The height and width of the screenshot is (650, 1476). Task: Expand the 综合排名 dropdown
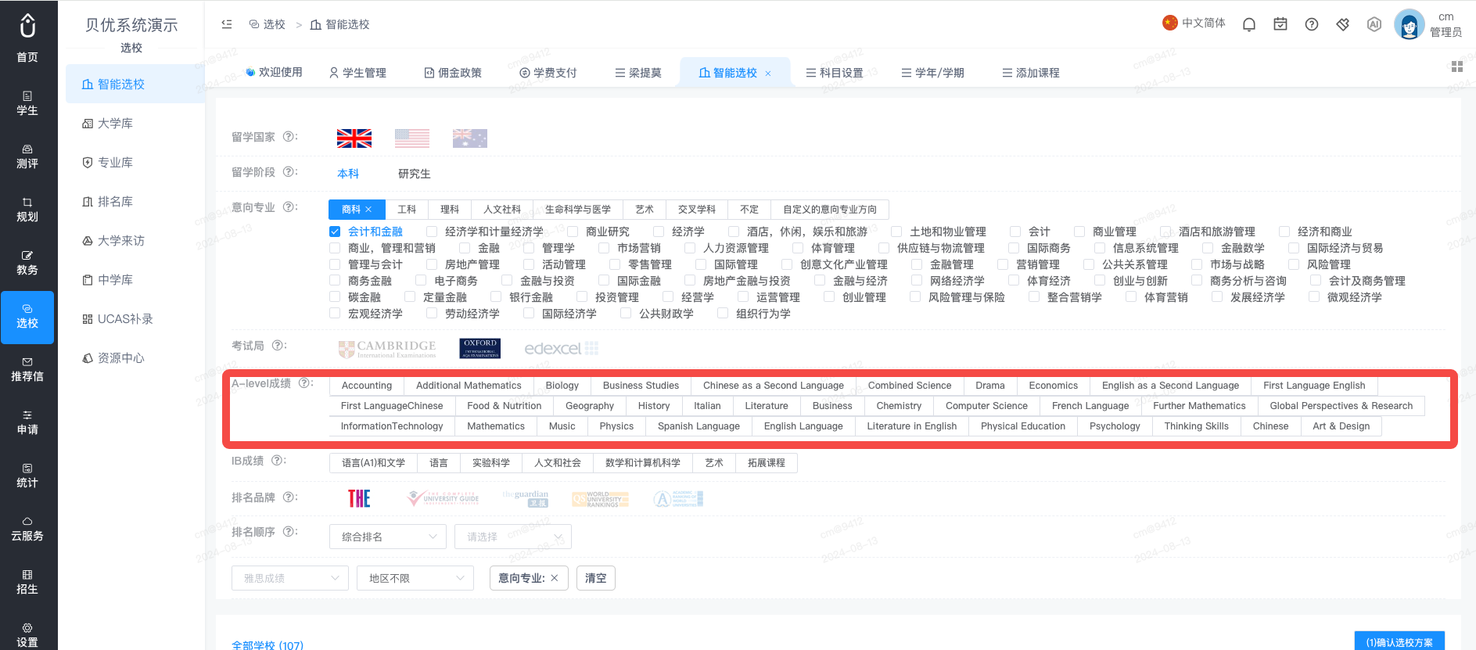387,537
